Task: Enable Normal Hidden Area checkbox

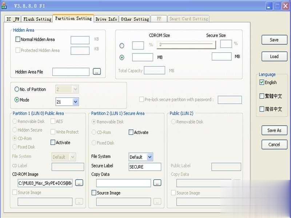Action: coord(18,39)
